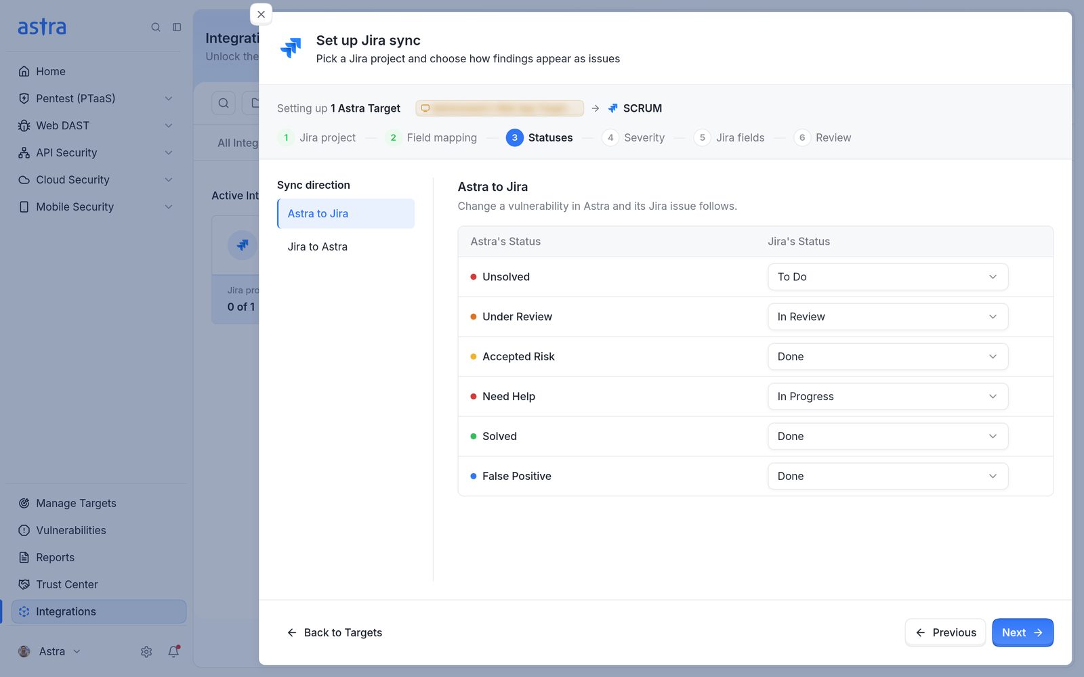The height and width of the screenshot is (677, 1084).
Task: Open Jira status dropdown for Unsolved
Action: click(888, 277)
